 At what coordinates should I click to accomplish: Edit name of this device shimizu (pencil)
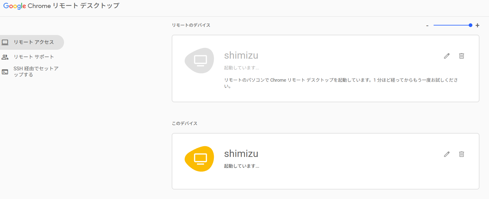(447, 154)
